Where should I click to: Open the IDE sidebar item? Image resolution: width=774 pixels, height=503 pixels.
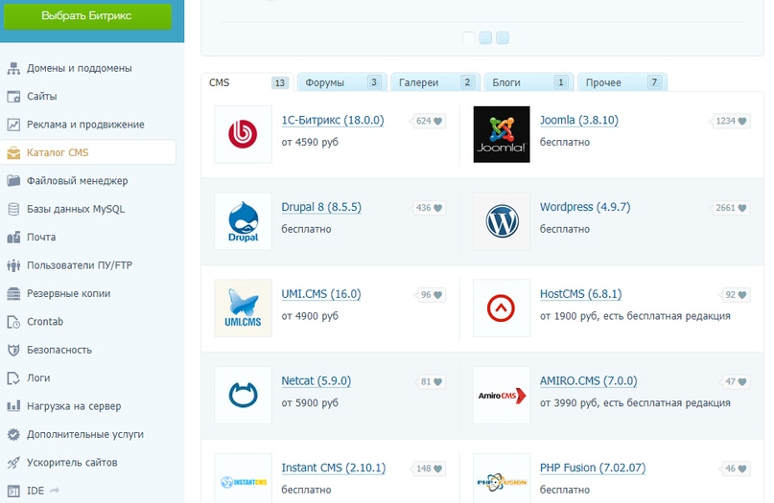pos(37,491)
